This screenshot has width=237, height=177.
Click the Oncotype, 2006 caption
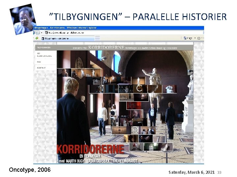point(30,170)
